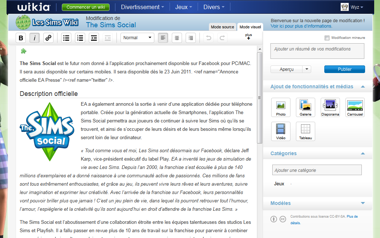The height and width of the screenshot is (238, 380).
Task: Increase paragraph indent
Action: click(x=94, y=38)
